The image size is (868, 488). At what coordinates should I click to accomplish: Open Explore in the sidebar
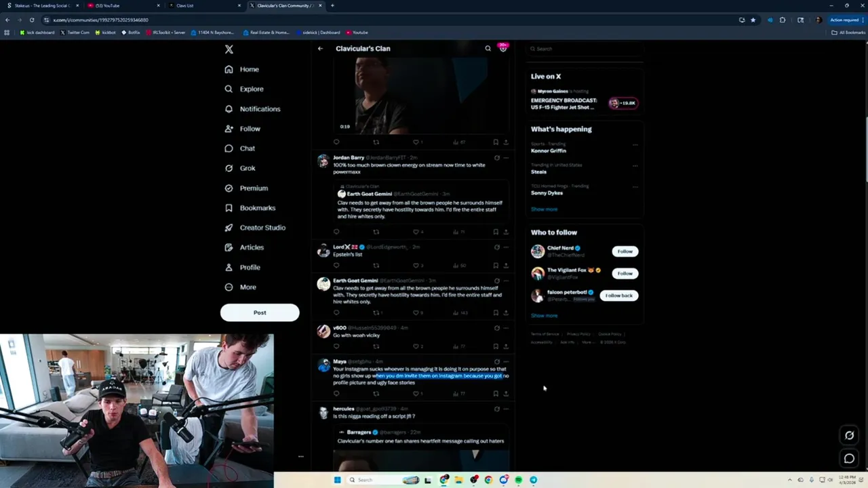pyautogui.click(x=244, y=89)
